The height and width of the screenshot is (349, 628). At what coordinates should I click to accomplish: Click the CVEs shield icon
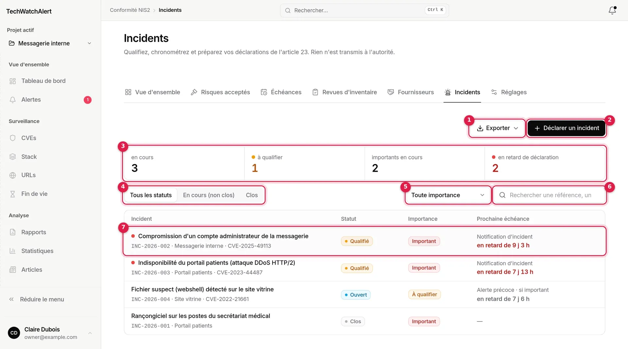pyautogui.click(x=13, y=138)
